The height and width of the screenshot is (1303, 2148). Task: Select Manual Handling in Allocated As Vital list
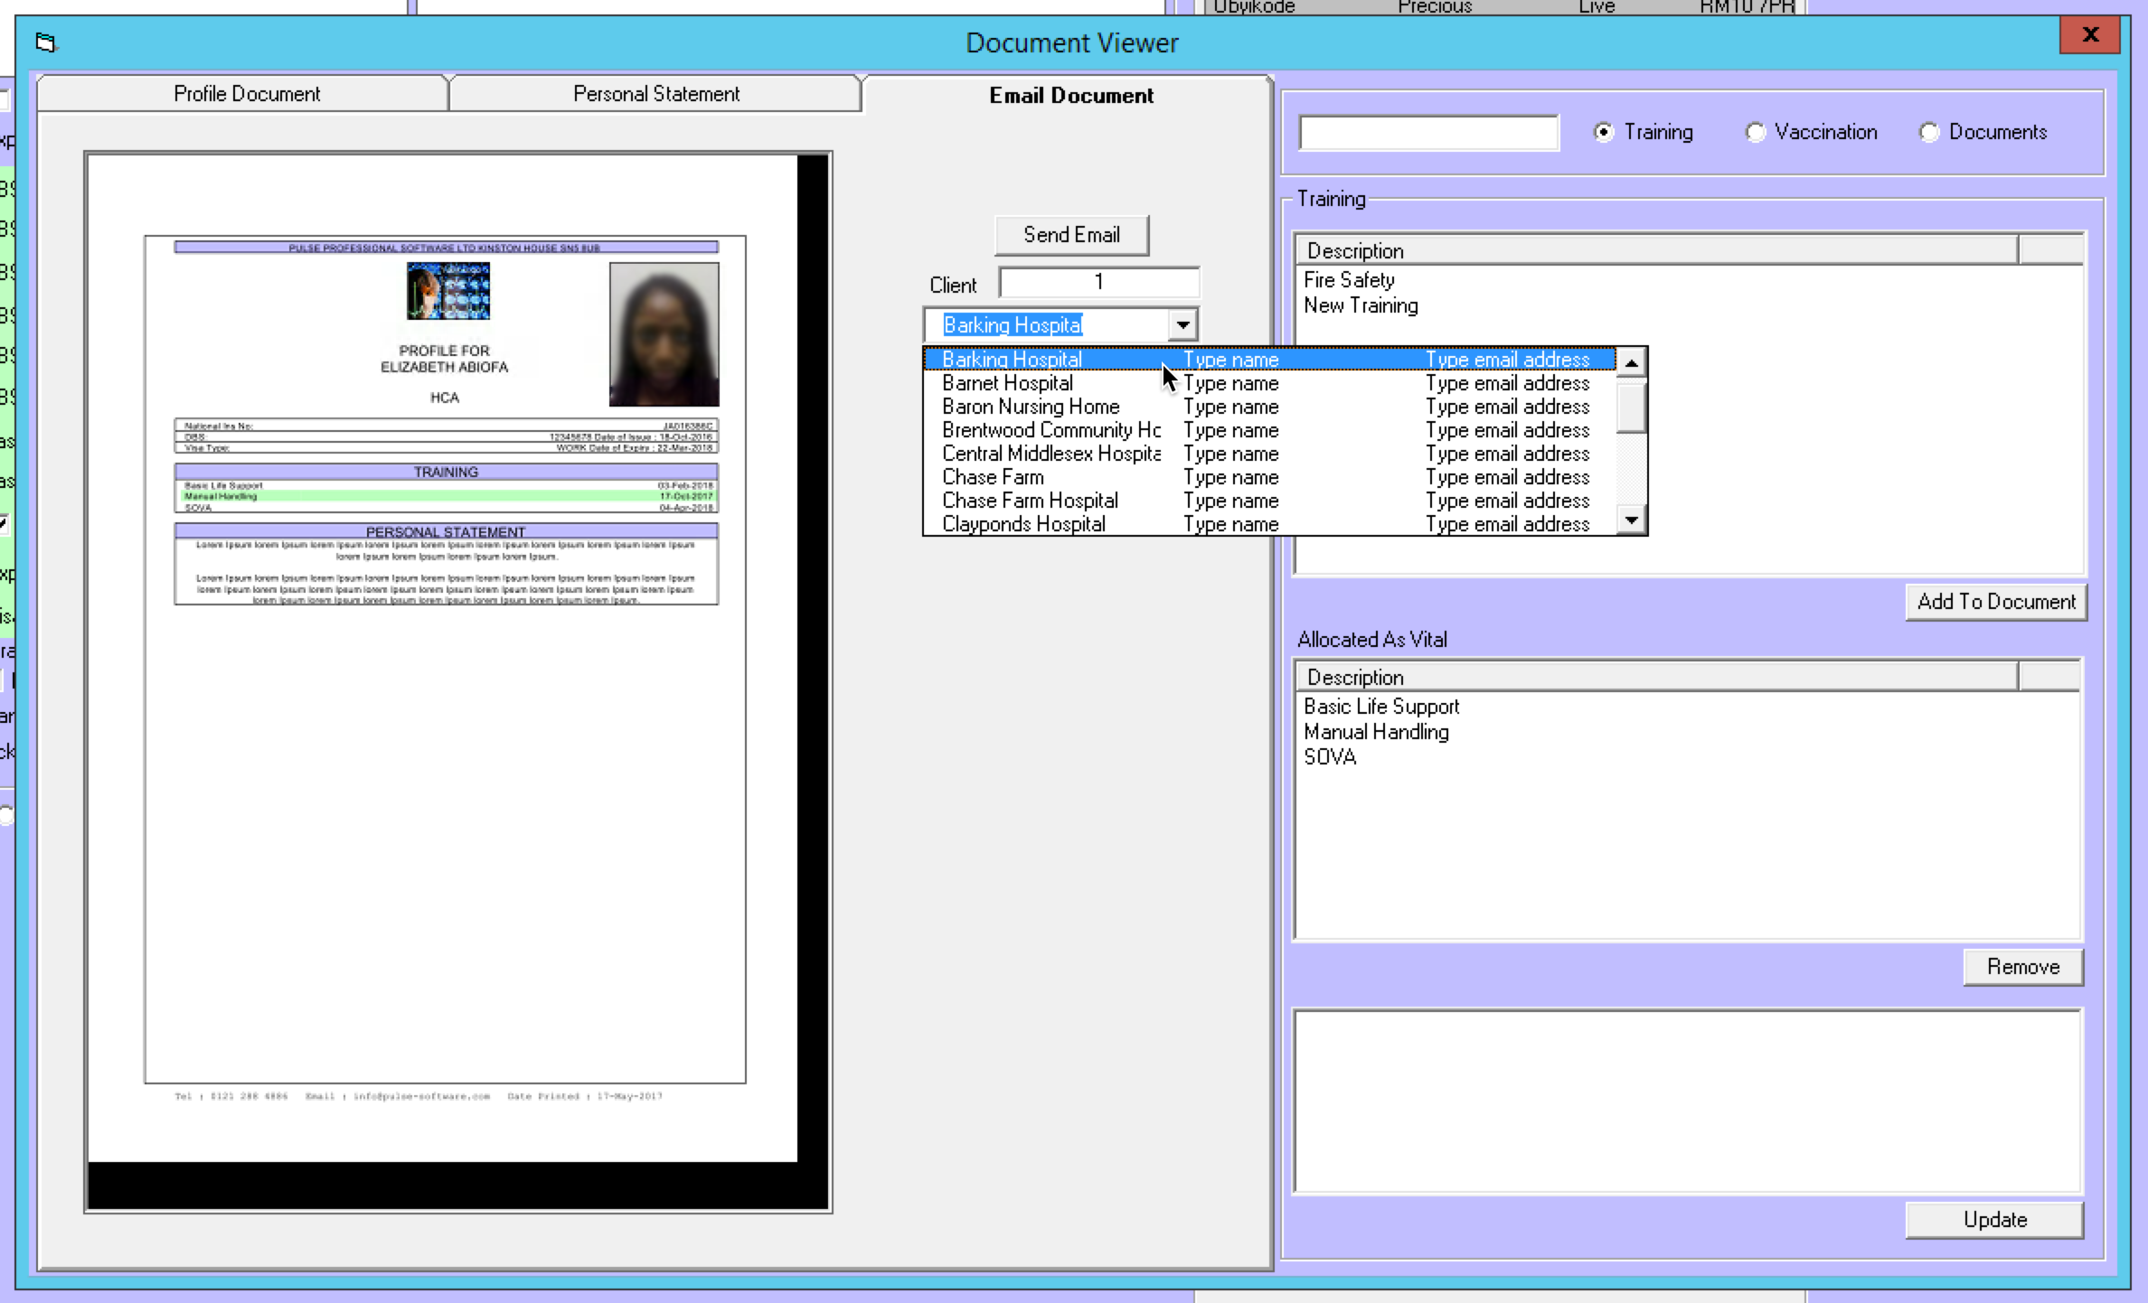pyautogui.click(x=1376, y=733)
